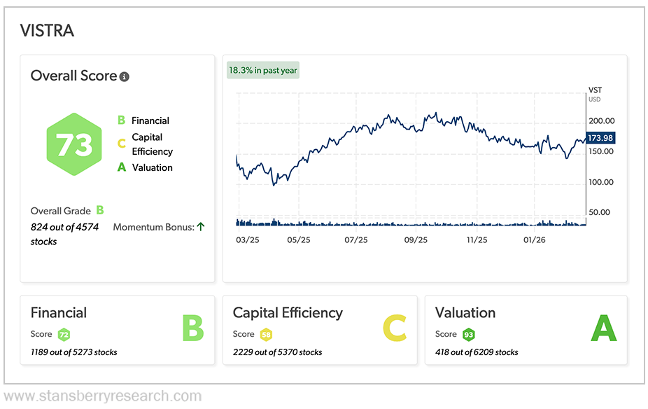Click the Overall Score info icon
648x409 pixels.
click(125, 77)
